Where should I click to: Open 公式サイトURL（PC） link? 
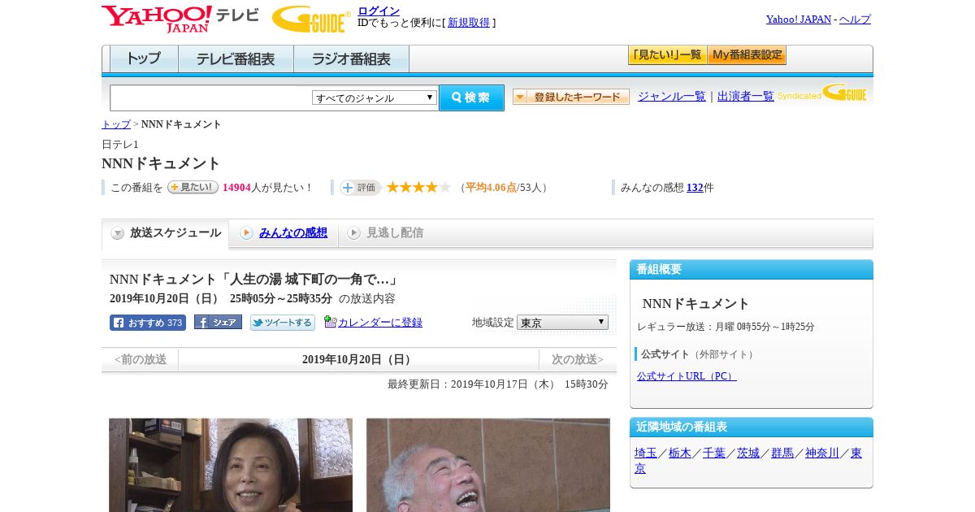[687, 376]
